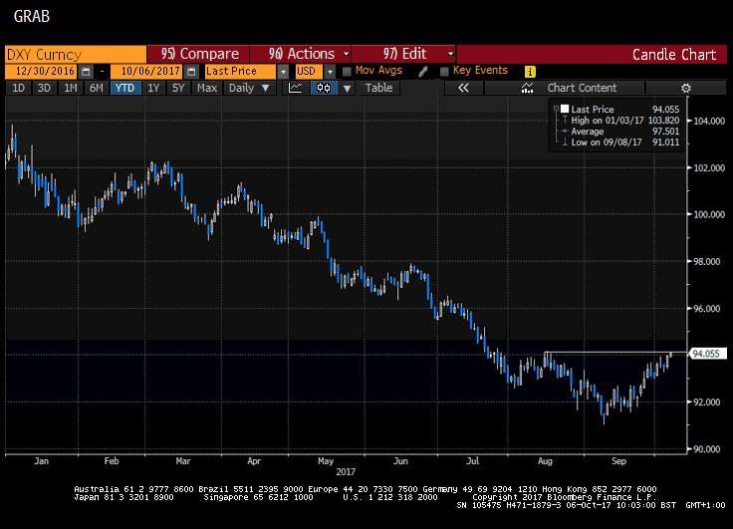This screenshot has width=733, height=529.
Task: Click the Jan x-axis month label
Action: click(41, 461)
